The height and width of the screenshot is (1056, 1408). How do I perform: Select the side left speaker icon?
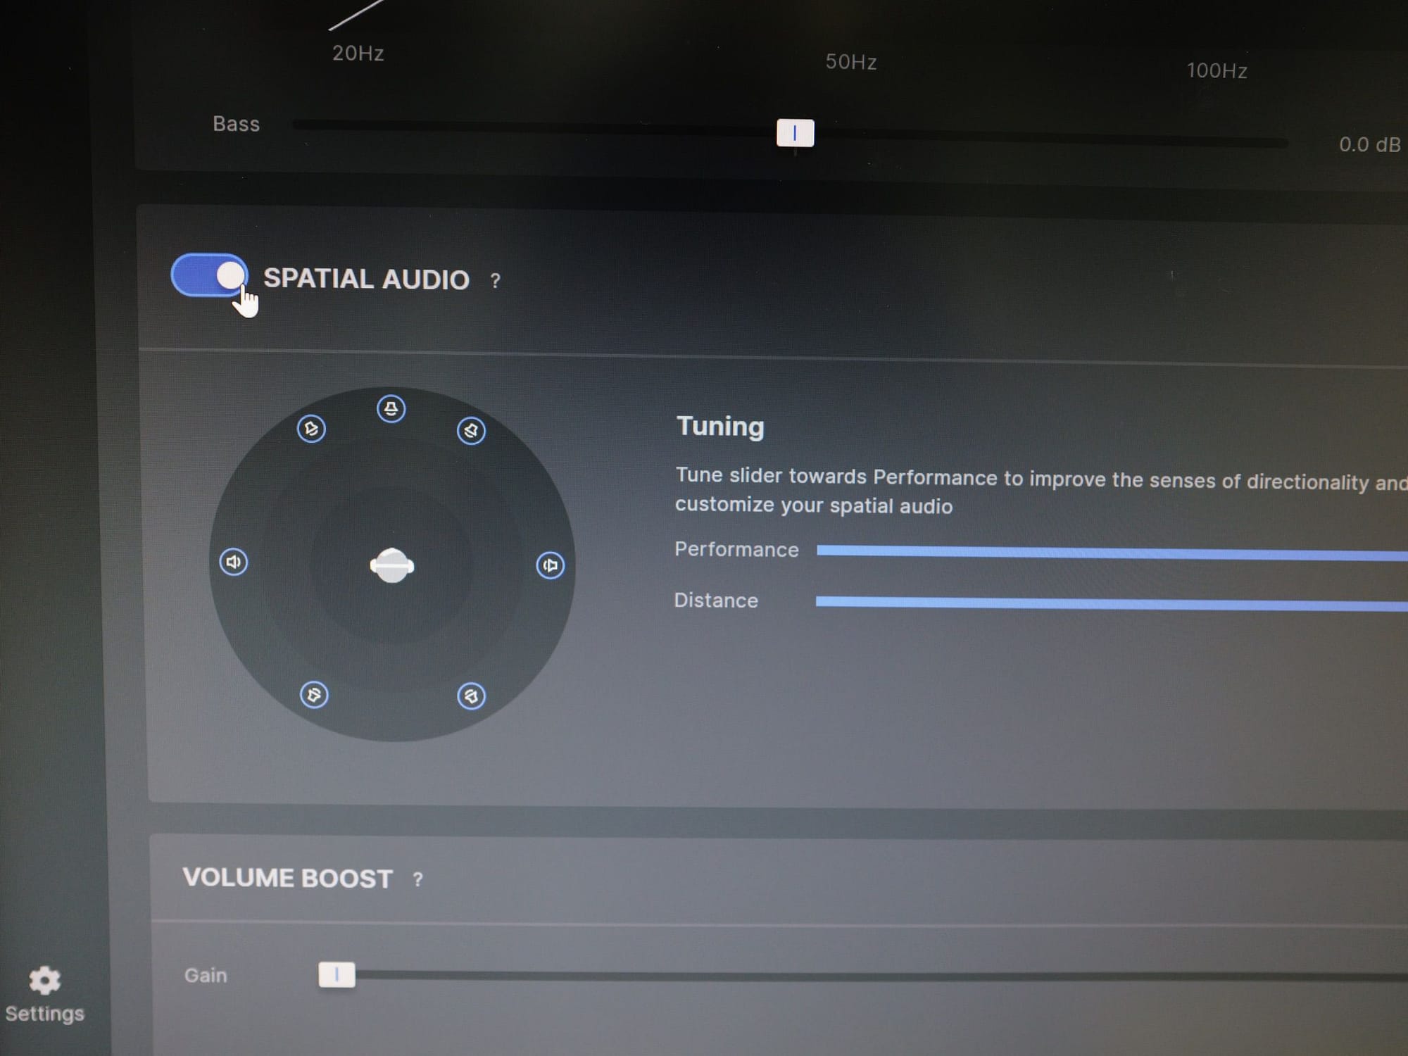[x=233, y=562]
